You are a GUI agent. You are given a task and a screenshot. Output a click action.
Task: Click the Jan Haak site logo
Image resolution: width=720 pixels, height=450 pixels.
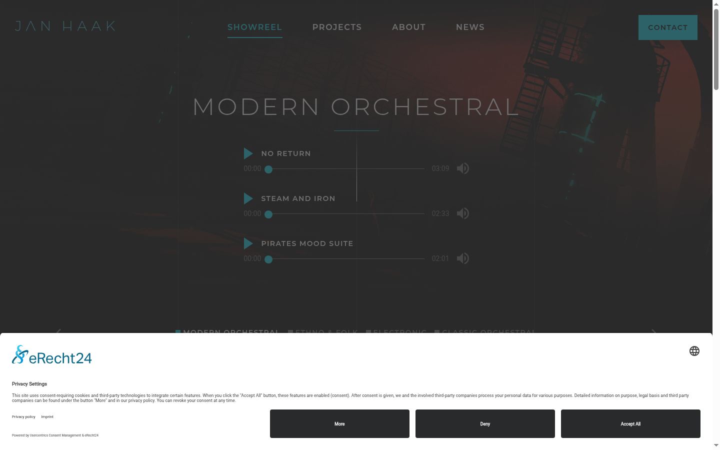click(65, 26)
